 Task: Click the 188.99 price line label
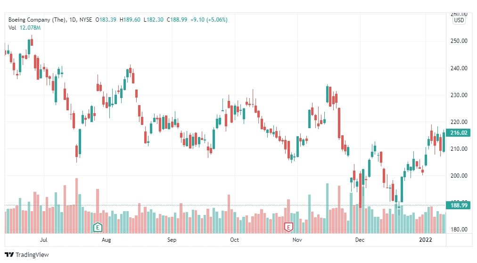[459, 205]
